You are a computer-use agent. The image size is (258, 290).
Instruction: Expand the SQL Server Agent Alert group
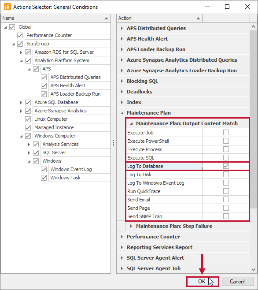tap(122, 258)
